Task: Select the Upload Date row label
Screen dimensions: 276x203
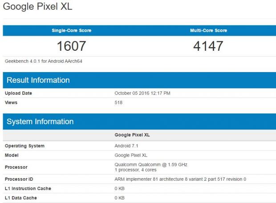Action: (x=18, y=93)
